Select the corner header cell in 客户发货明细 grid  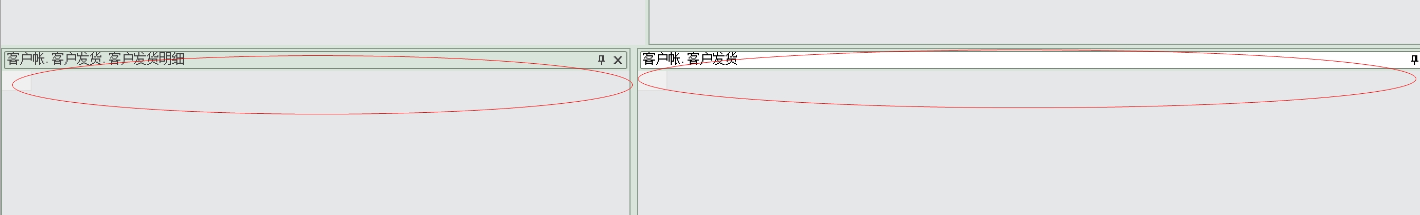[x=16, y=81]
